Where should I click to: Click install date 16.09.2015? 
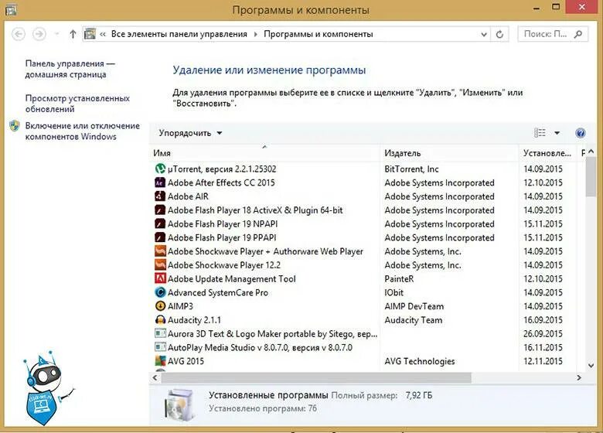[543, 320]
